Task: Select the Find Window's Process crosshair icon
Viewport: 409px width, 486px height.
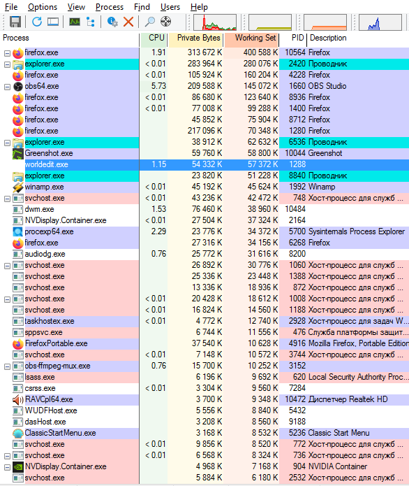Action: 166,22
